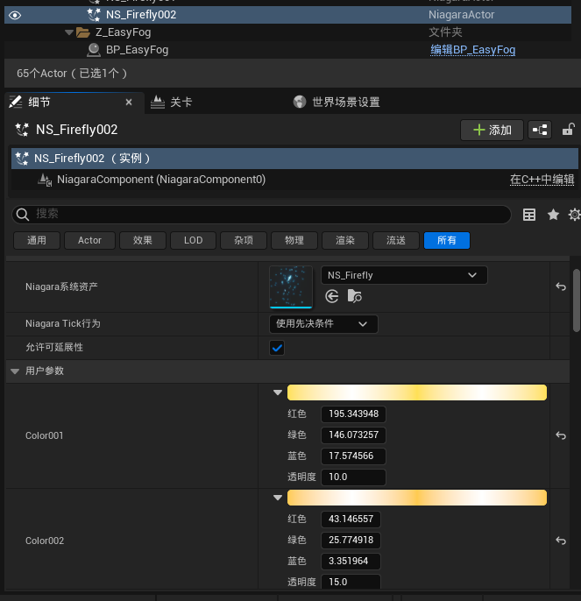The image size is (581, 601).
Task: Edit Color001 绿色 value 146.073257
Action: pos(353,435)
